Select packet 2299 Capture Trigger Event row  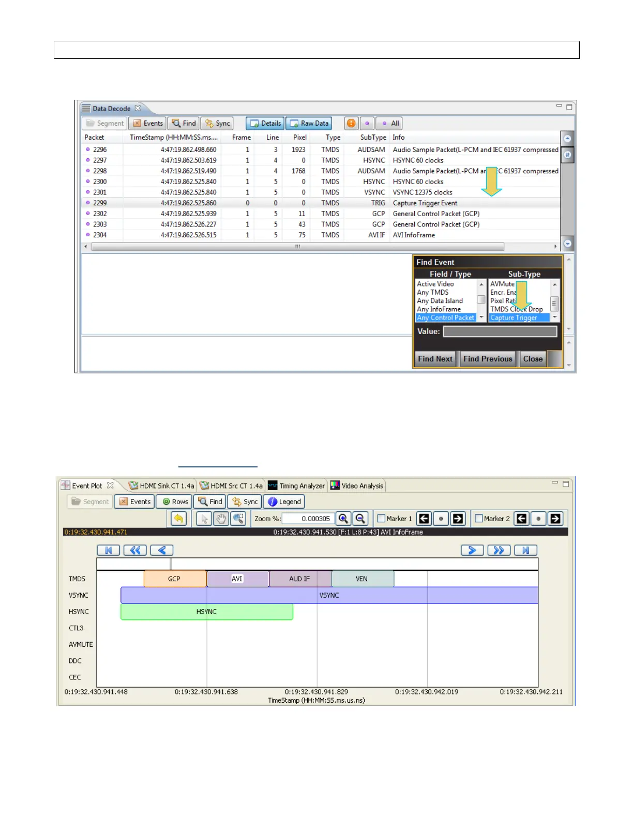click(321, 203)
